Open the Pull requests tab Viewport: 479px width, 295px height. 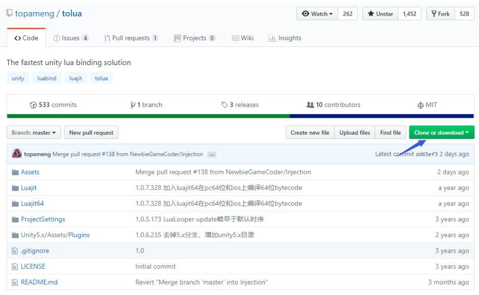coord(131,38)
